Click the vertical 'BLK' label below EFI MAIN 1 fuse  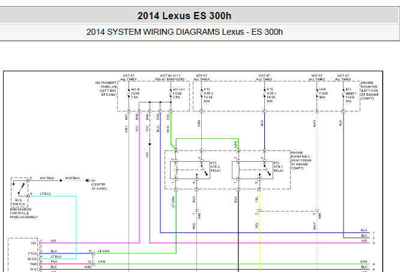[341, 123]
